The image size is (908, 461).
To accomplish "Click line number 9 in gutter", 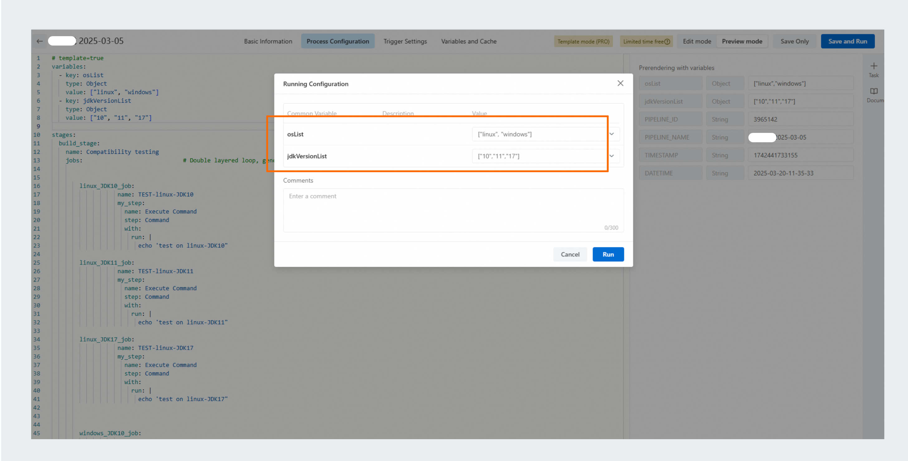I will pyautogui.click(x=38, y=126).
